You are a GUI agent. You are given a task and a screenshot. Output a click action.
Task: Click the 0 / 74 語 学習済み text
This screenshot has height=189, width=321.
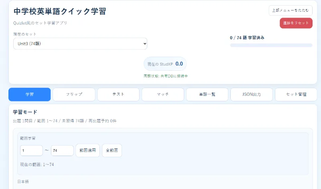pos(247,38)
